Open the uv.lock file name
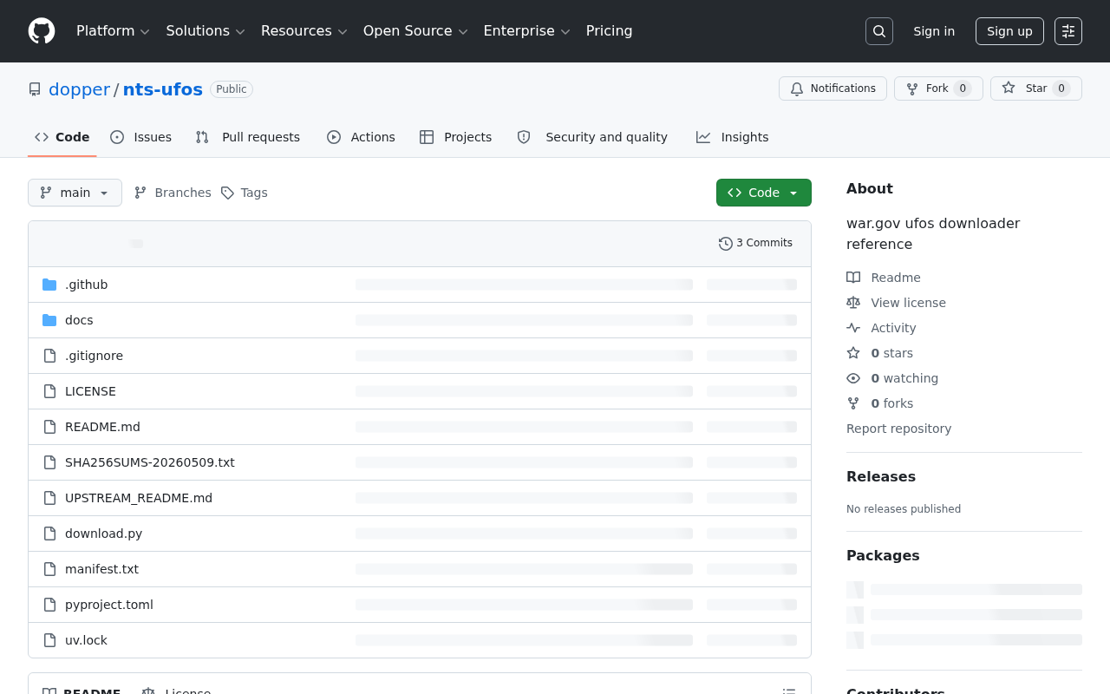The height and width of the screenshot is (694, 1110). (x=86, y=640)
